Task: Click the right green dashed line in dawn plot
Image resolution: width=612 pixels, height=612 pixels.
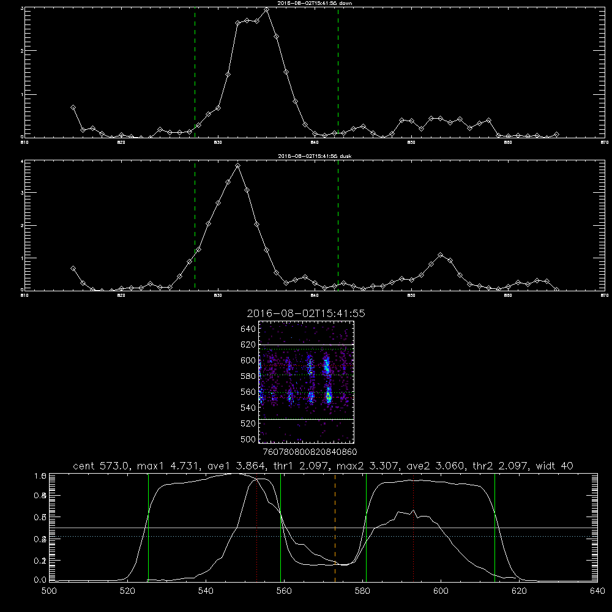Action: coord(338,72)
